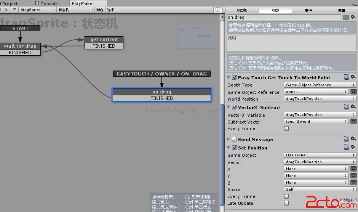Open the Space Self dropdown
Viewport: 358px width, 212px height.
(320, 190)
